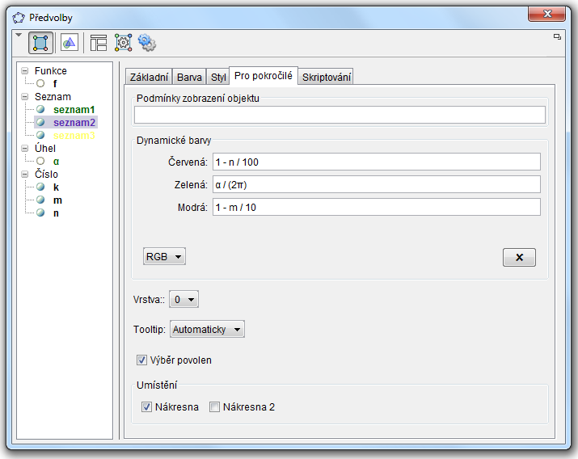Select the Seznam category label
Viewport: 578px width, 459px height.
click(53, 96)
